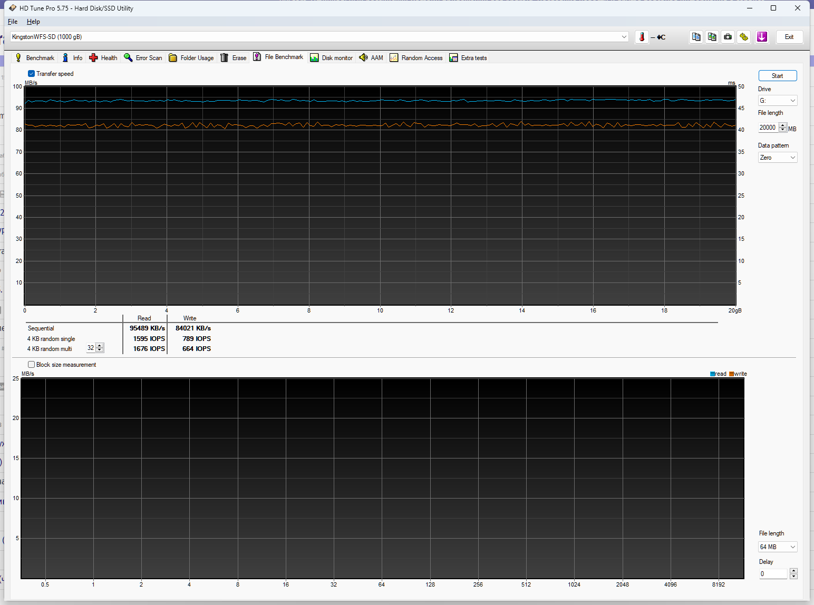Screen dimensions: 814x605
Task: Click the HD Tune Pro title bar app icon
Action: 13,8
